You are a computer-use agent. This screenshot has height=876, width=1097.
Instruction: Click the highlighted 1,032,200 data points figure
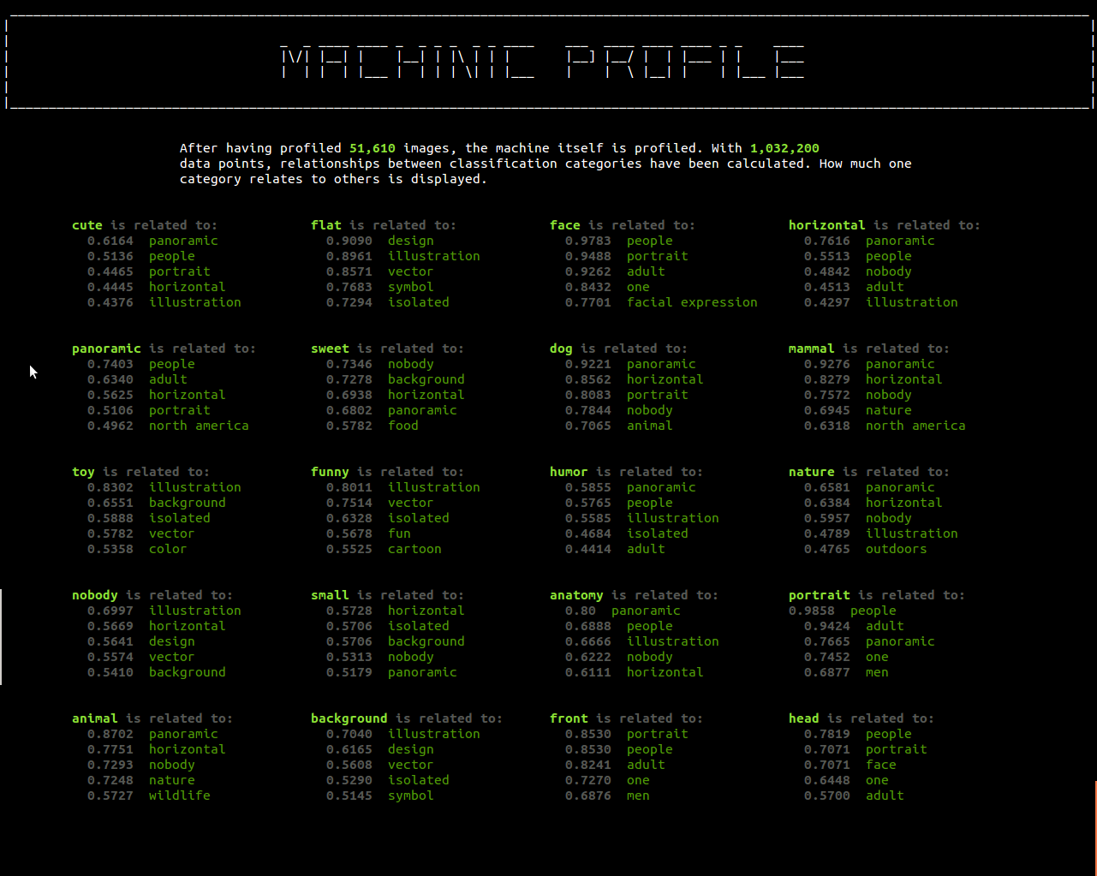[x=784, y=148]
